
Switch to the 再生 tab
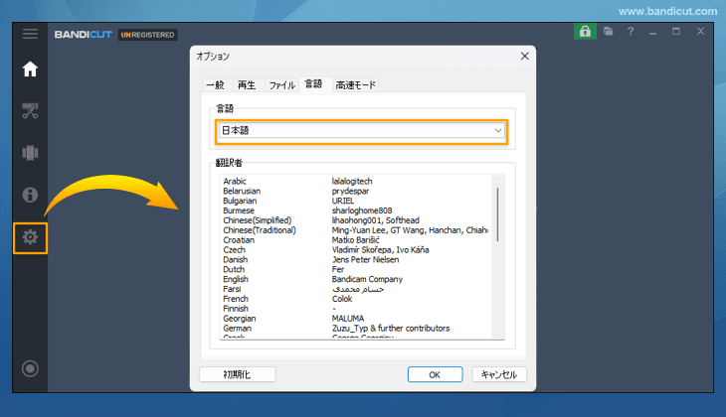tap(247, 85)
